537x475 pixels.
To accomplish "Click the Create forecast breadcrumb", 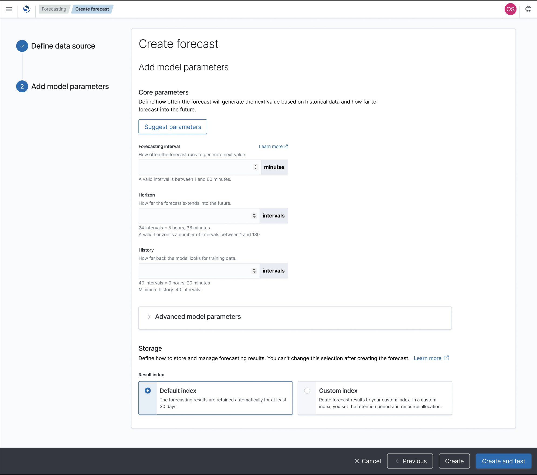I will pos(92,9).
